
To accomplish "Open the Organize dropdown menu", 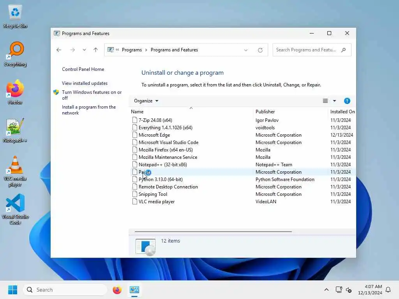I will pyautogui.click(x=146, y=101).
